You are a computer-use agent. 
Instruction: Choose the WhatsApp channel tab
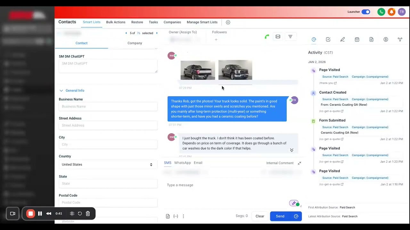[x=182, y=163]
